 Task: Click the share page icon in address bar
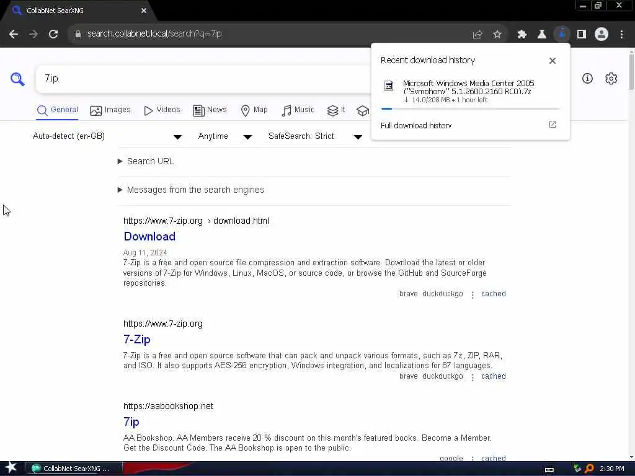[477, 35]
